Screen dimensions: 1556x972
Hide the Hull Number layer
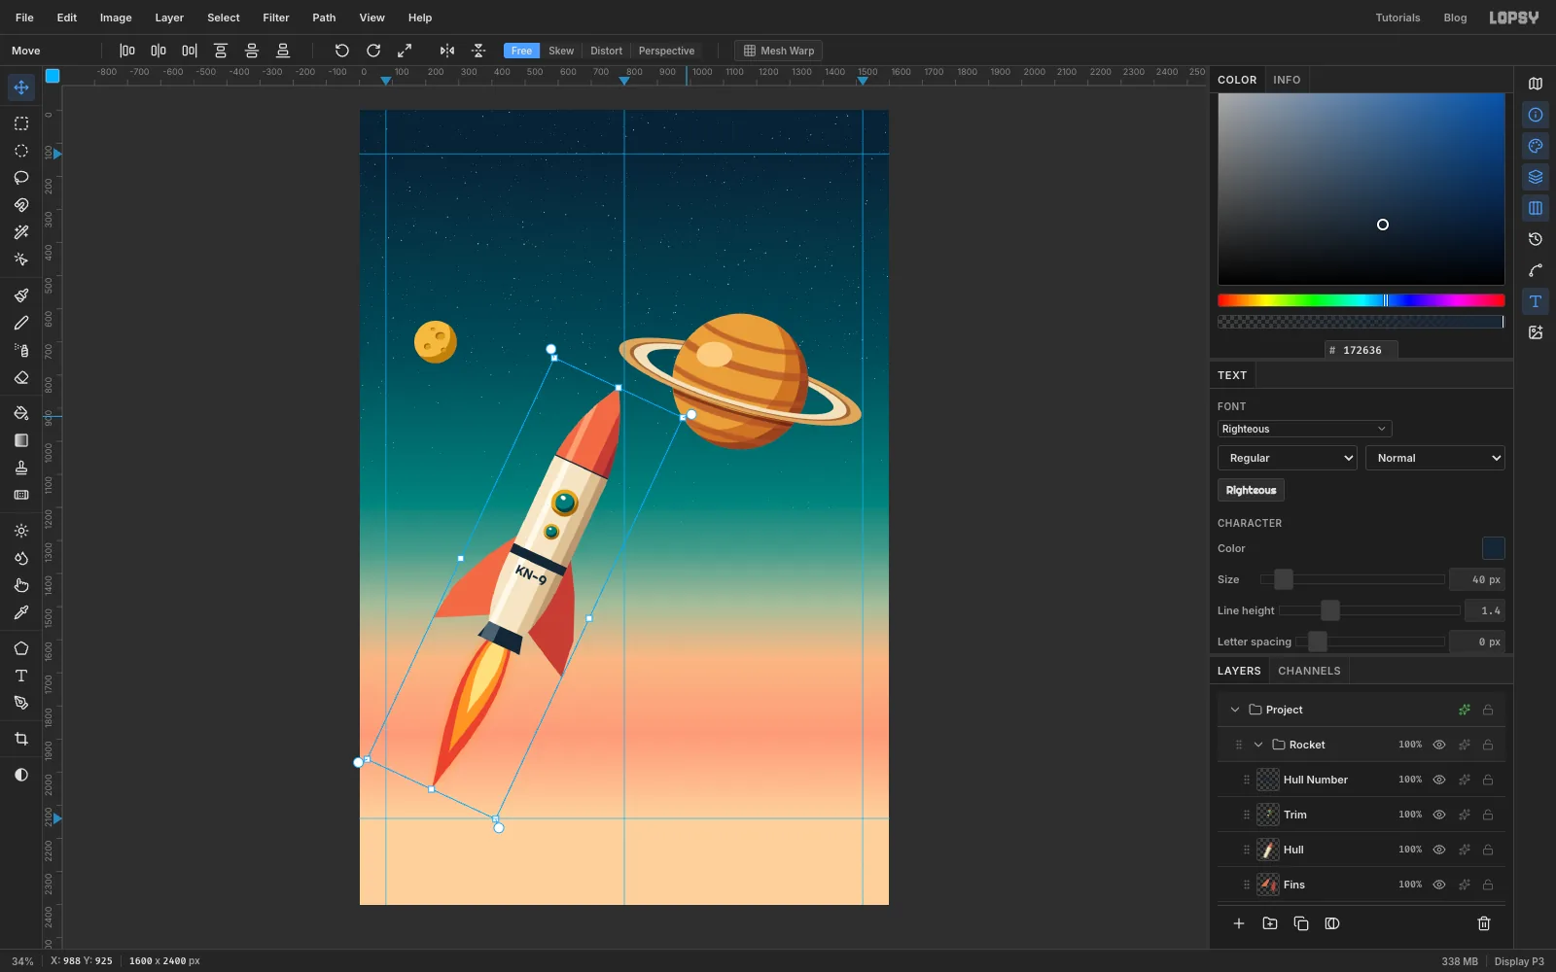click(x=1439, y=780)
